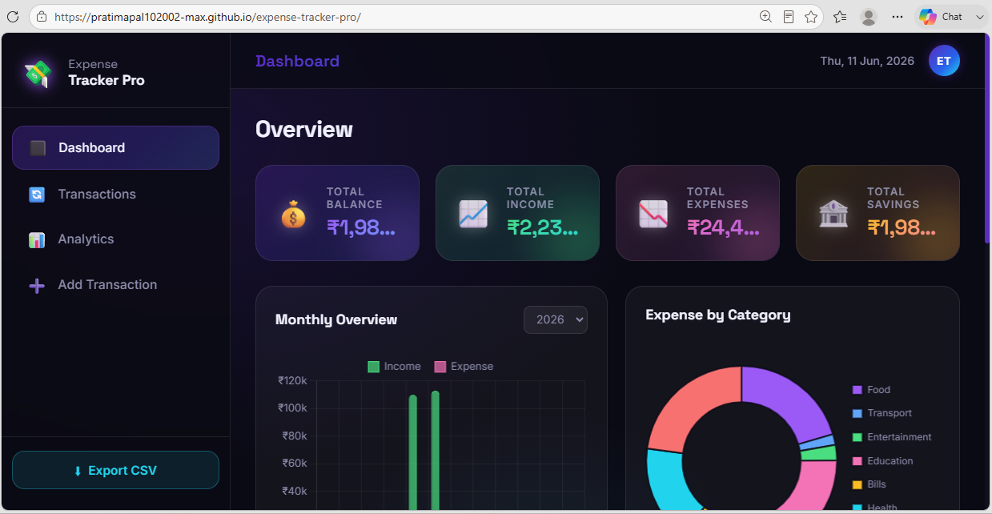The image size is (992, 514).
Task: Add page to favorites with star icon
Action: [811, 17]
